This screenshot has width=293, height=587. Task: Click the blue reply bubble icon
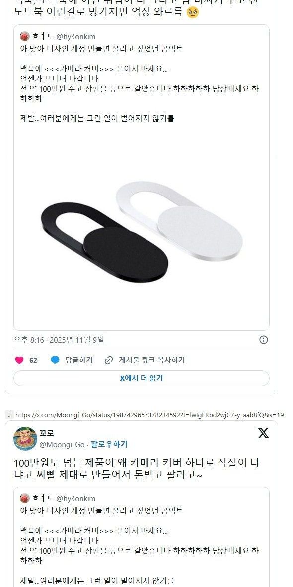pos(55,360)
